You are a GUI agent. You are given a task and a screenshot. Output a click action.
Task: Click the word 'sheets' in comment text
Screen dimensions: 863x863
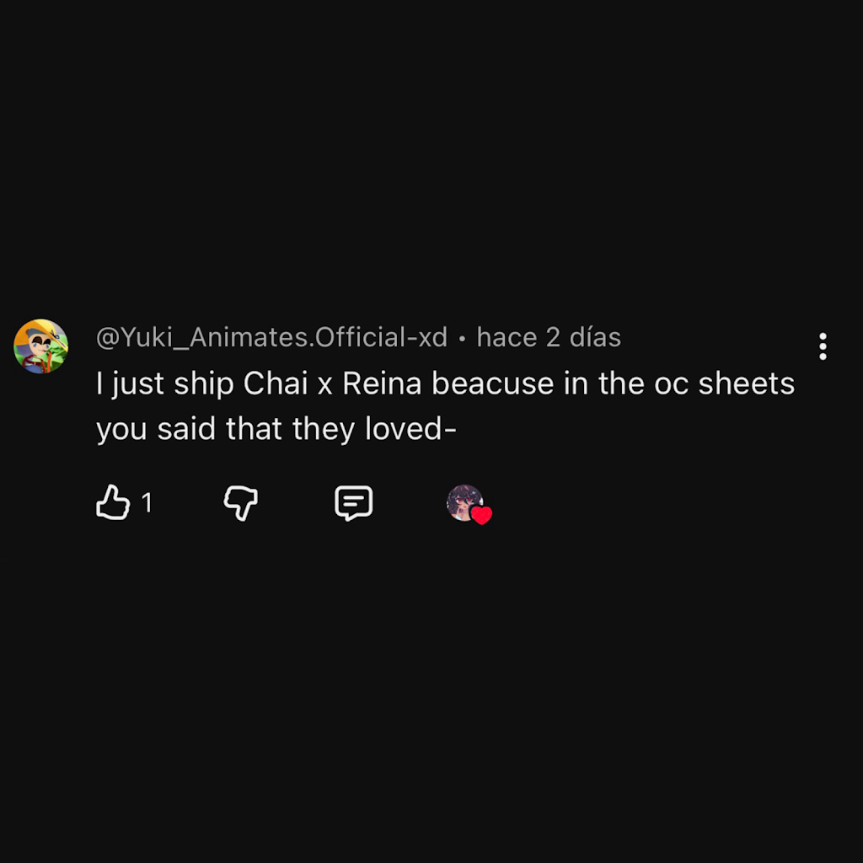[747, 383]
